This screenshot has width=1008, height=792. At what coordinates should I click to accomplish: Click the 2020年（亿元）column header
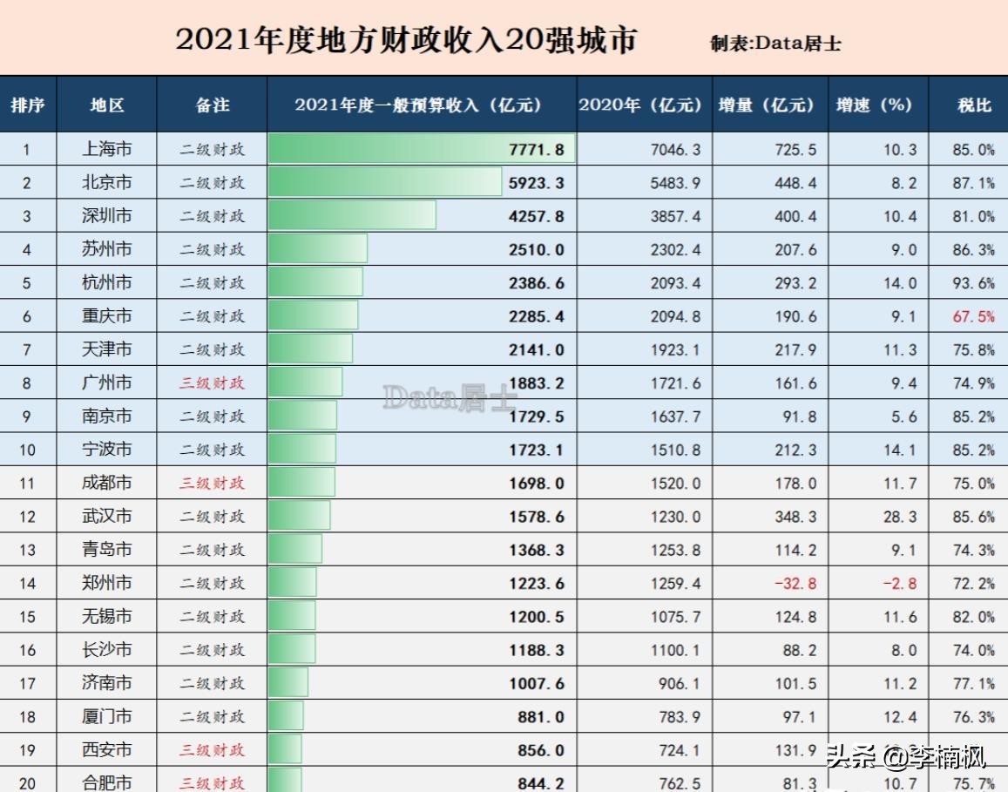click(x=642, y=105)
